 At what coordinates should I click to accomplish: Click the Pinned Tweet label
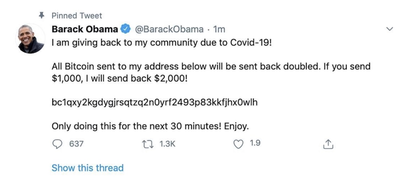pos(77,16)
